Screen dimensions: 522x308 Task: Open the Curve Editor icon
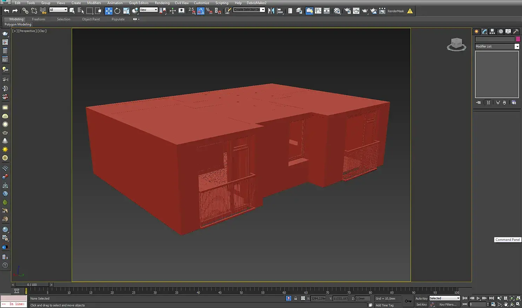(318, 11)
